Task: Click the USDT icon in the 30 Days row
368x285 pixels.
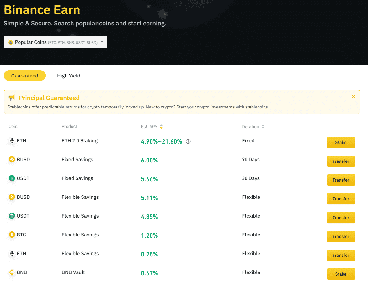Action: pos(12,178)
